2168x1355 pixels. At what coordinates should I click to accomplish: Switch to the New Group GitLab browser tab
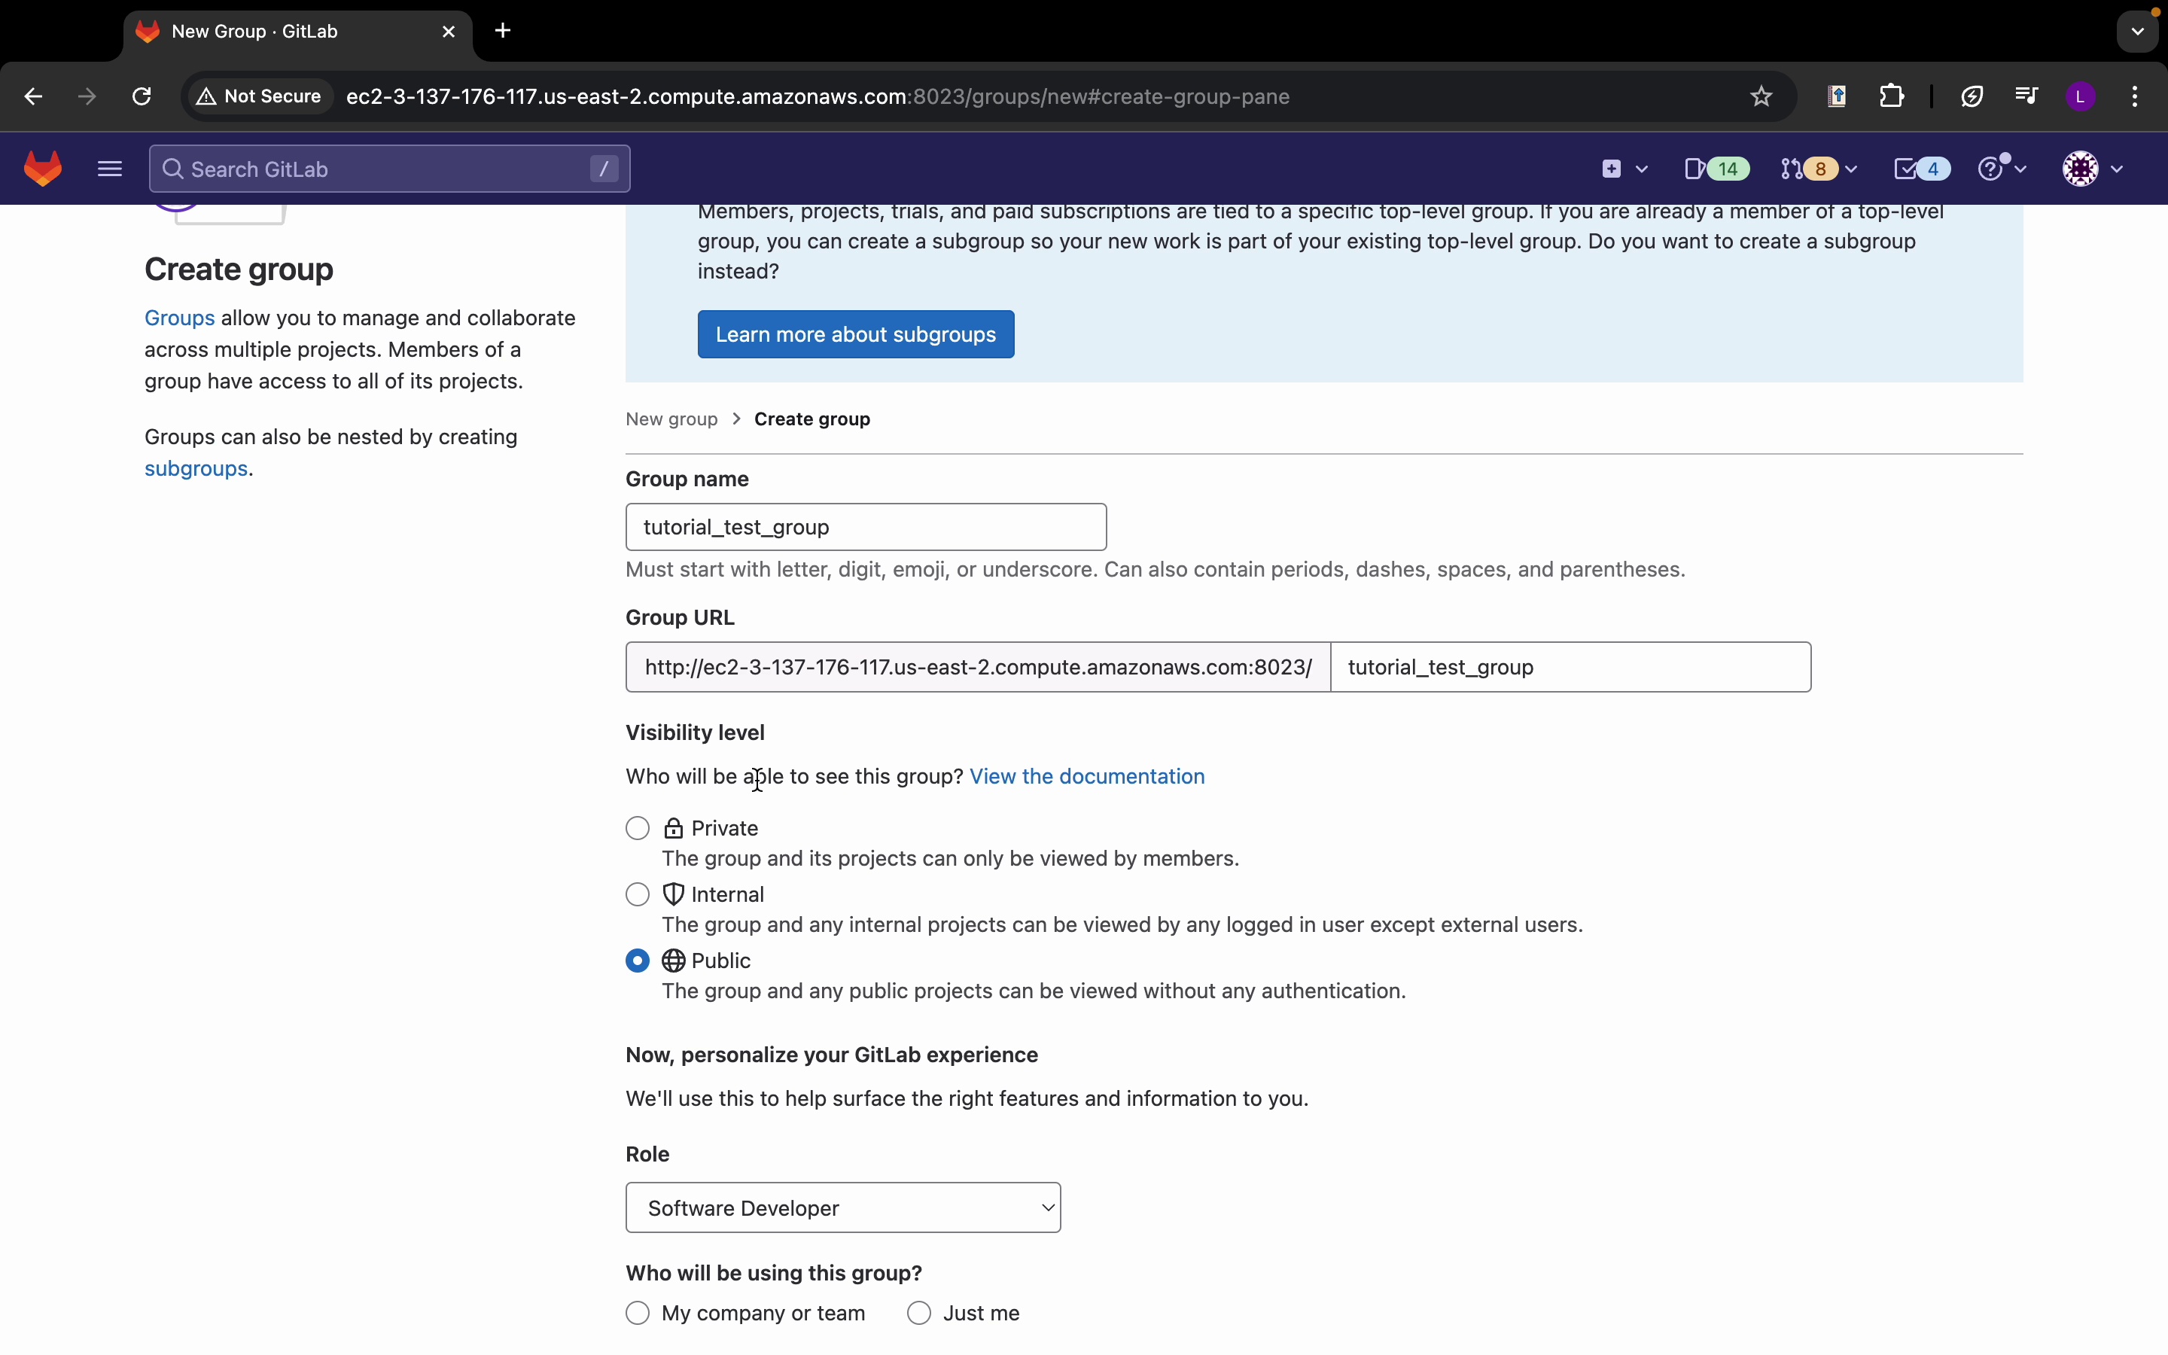(x=287, y=32)
